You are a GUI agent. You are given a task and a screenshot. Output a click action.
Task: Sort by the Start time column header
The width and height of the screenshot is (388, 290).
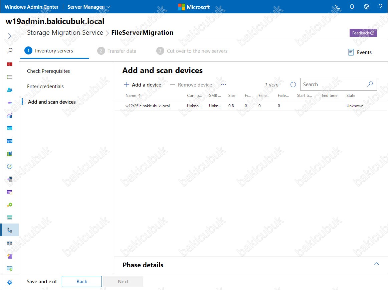click(304, 96)
